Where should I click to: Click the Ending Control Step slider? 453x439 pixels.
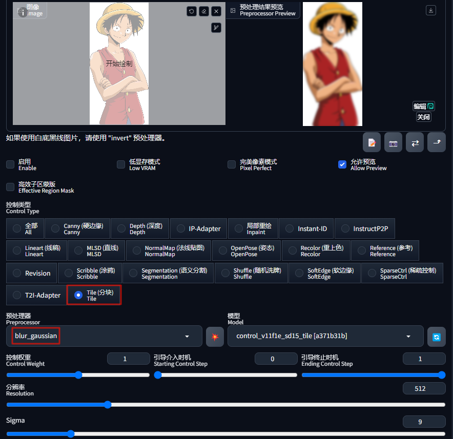pyautogui.click(x=373, y=375)
